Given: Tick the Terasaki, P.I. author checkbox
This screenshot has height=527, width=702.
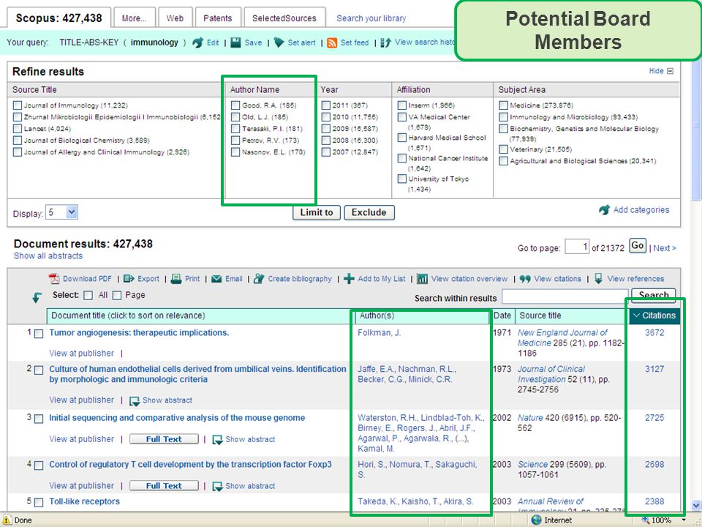Looking at the screenshot, I should (x=235, y=129).
